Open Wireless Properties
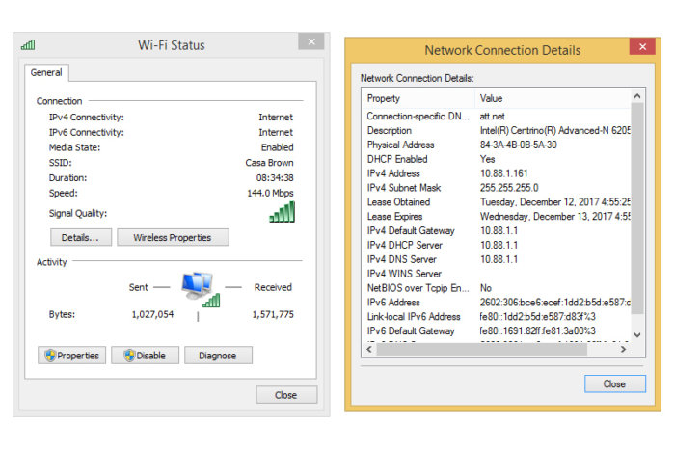The height and width of the screenshot is (449, 674). coord(173,237)
